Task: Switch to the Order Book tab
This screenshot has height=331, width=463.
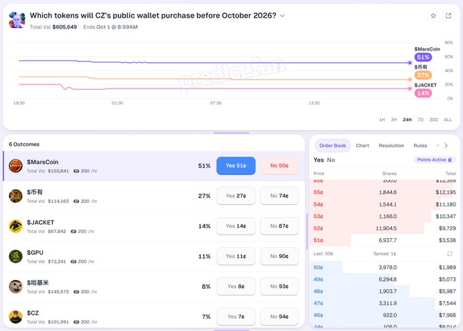Action: [x=332, y=146]
